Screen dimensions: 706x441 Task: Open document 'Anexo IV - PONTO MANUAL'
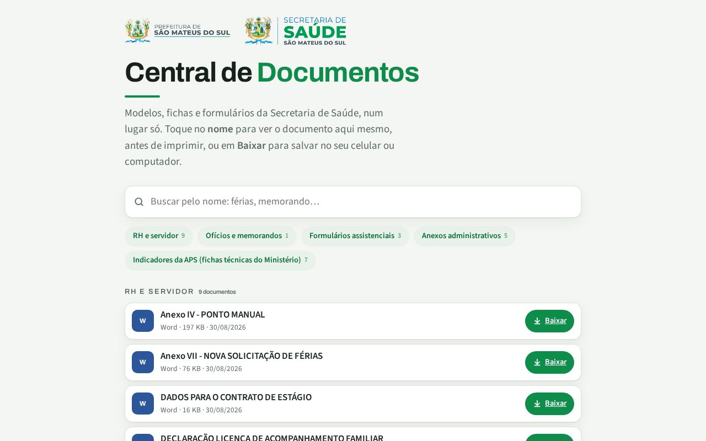point(213,315)
